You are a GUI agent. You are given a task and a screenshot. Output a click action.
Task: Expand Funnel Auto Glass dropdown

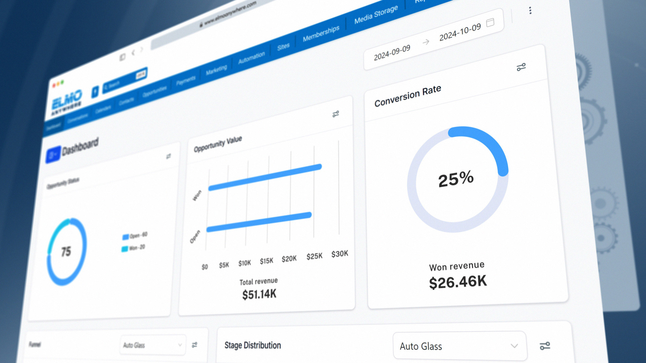point(152,345)
